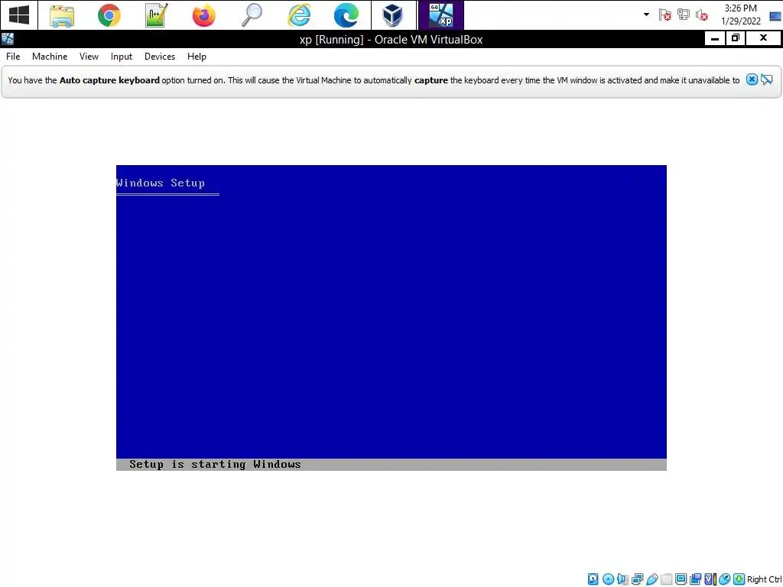Screen dimensions: 783x587
Task: Click the muted volume tray icon
Action: coord(702,15)
